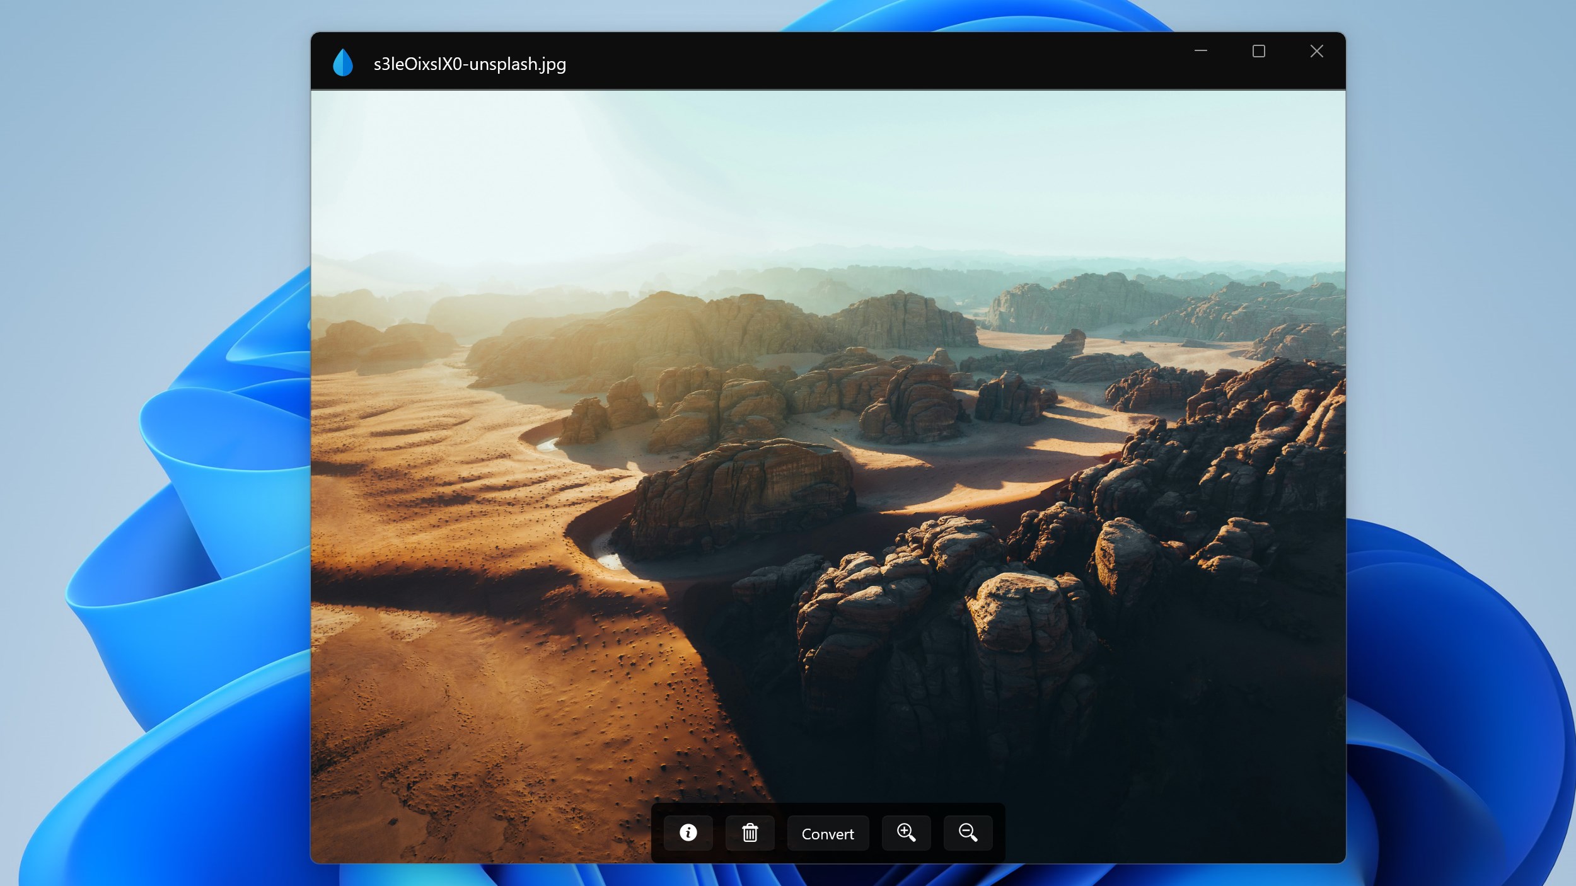Close the image viewer window
This screenshot has width=1576, height=886.
(x=1316, y=51)
